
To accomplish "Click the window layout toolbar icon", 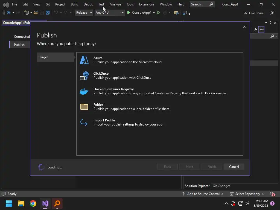I will tap(185, 13).
